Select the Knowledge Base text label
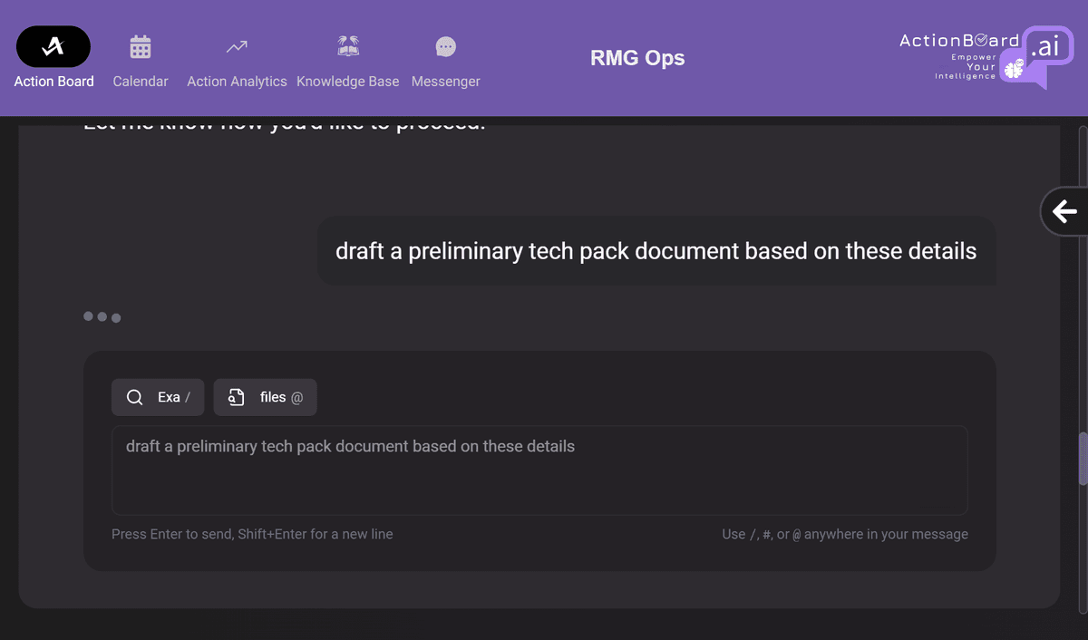Viewport: 1088px width, 640px height. [x=348, y=82]
